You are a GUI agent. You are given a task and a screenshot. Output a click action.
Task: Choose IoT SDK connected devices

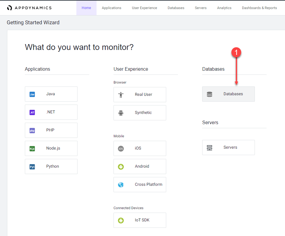pyautogui.click(x=140, y=220)
